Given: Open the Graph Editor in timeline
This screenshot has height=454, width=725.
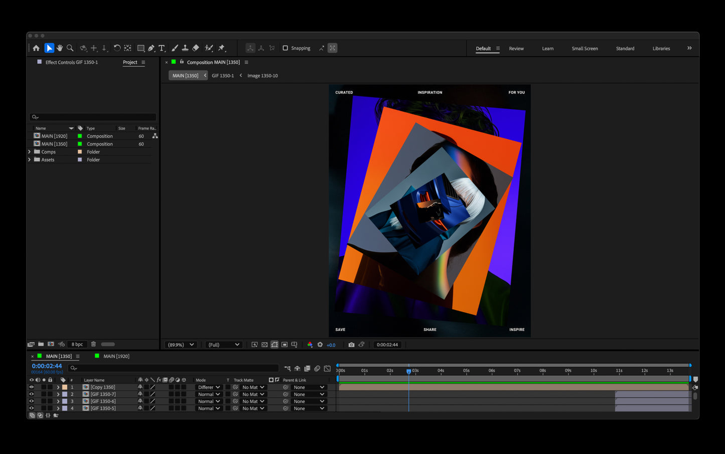Looking at the screenshot, I should tap(327, 368).
